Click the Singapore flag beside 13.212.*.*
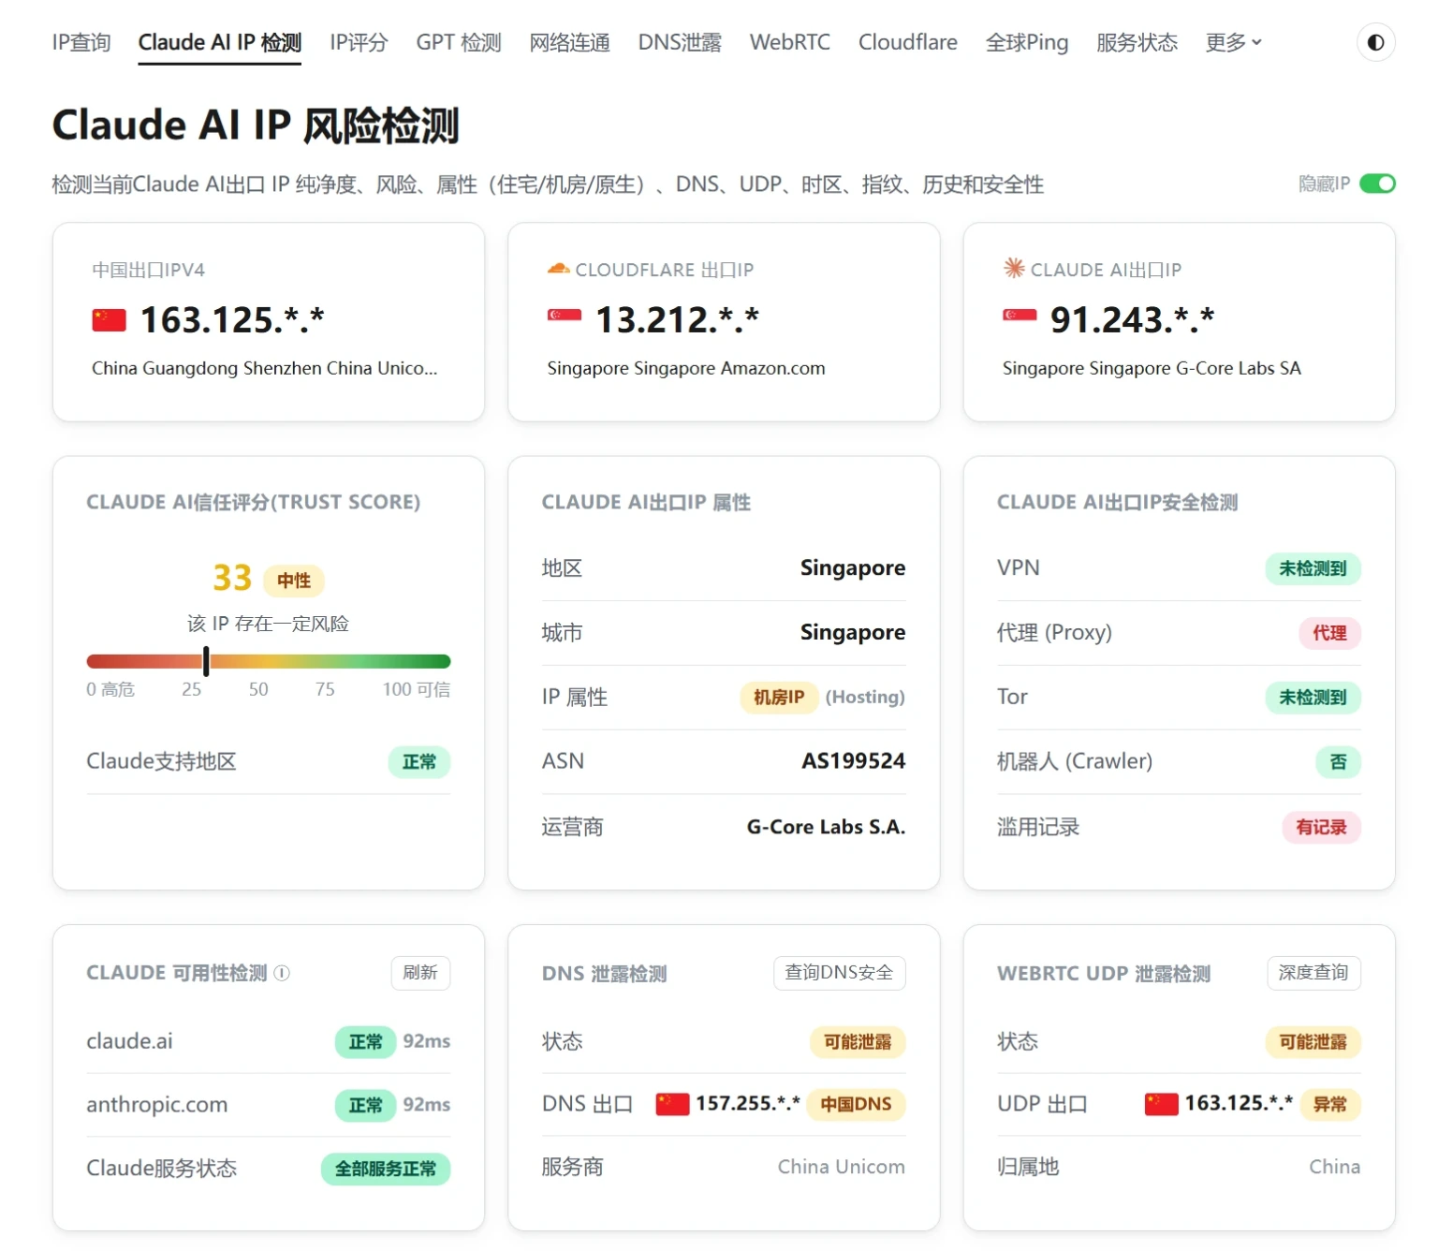The image size is (1438, 1251). pos(565,316)
